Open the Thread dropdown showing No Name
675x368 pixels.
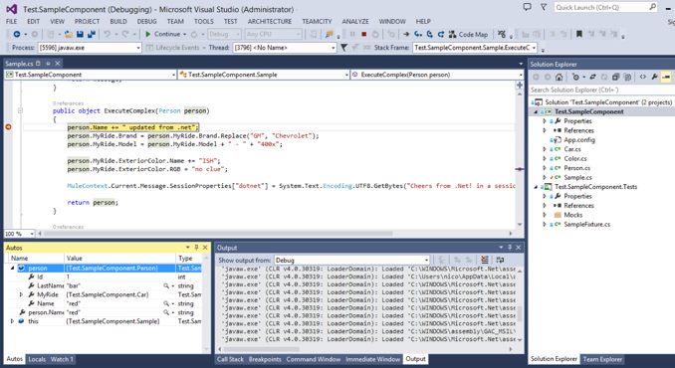click(x=285, y=48)
